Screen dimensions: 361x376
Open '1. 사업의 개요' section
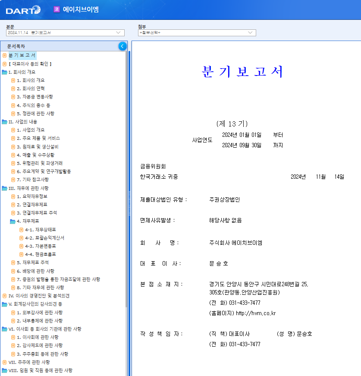[31, 130]
